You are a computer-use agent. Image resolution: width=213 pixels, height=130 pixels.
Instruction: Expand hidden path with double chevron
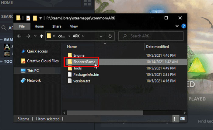54,36
